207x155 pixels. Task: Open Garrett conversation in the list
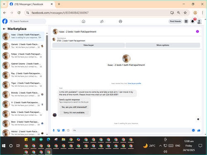point(23,46)
